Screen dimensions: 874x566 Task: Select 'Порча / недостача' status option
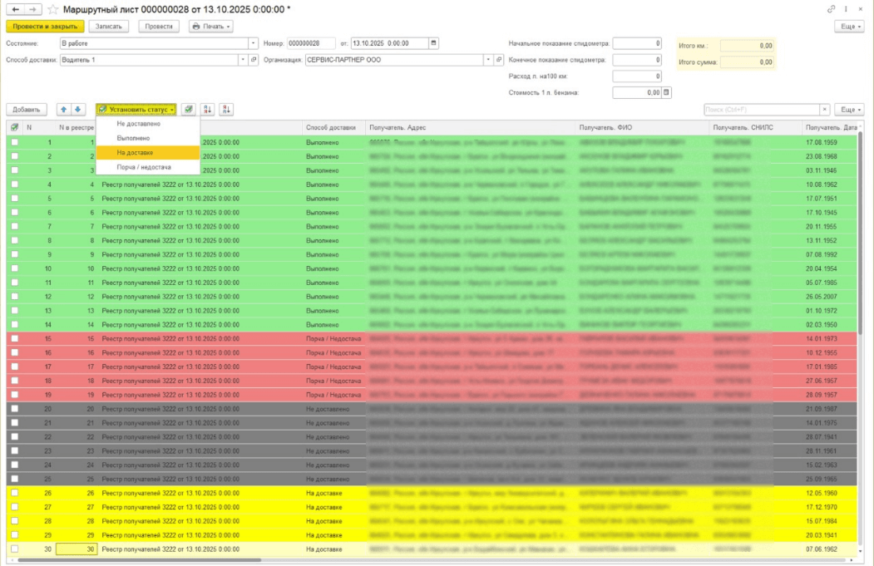pyautogui.click(x=143, y=166)
